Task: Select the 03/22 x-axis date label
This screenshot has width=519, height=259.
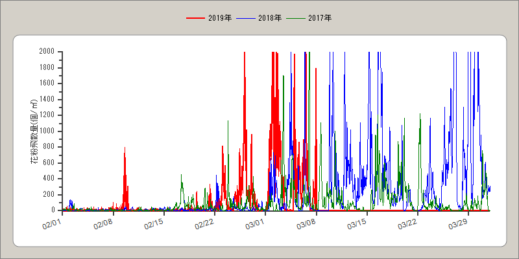Action: (408, 224)
